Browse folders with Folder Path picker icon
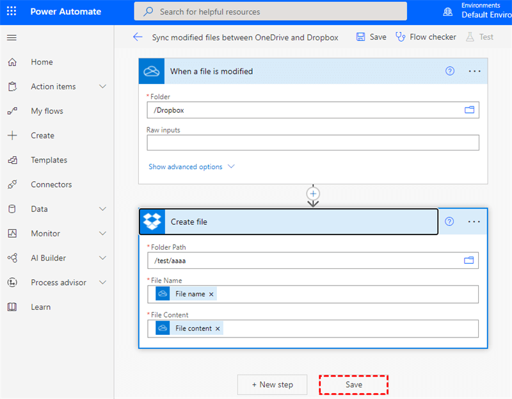Screen dimensions: 512x399 [469, 261]
